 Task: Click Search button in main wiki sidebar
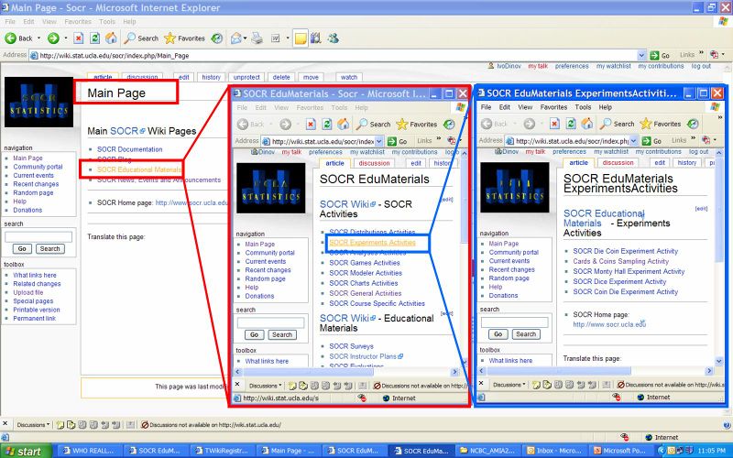pos(49,248)
